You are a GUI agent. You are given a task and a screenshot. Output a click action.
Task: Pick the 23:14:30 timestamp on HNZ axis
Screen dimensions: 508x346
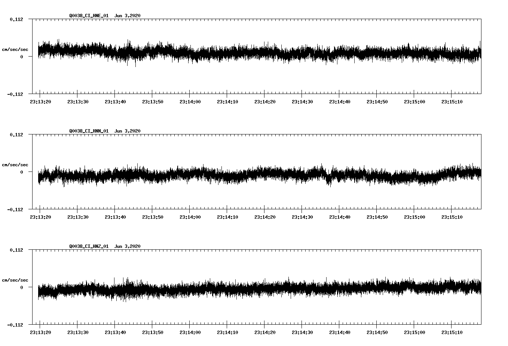(x=302, y=333)
